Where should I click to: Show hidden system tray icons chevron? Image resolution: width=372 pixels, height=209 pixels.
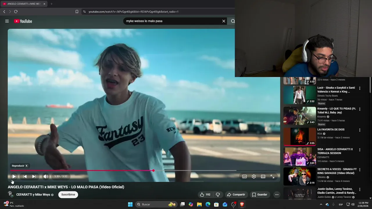coord(321,204)
